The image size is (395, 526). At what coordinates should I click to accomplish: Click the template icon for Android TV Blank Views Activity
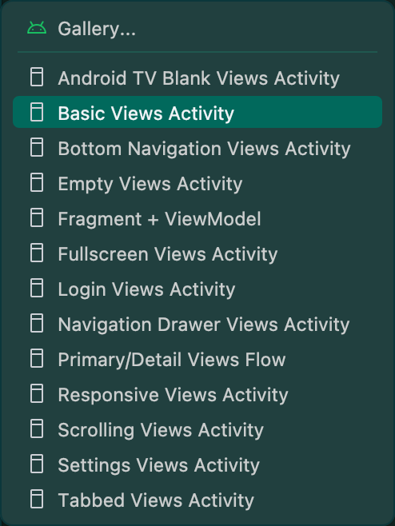pyautogui.click(x=37, y=78)
